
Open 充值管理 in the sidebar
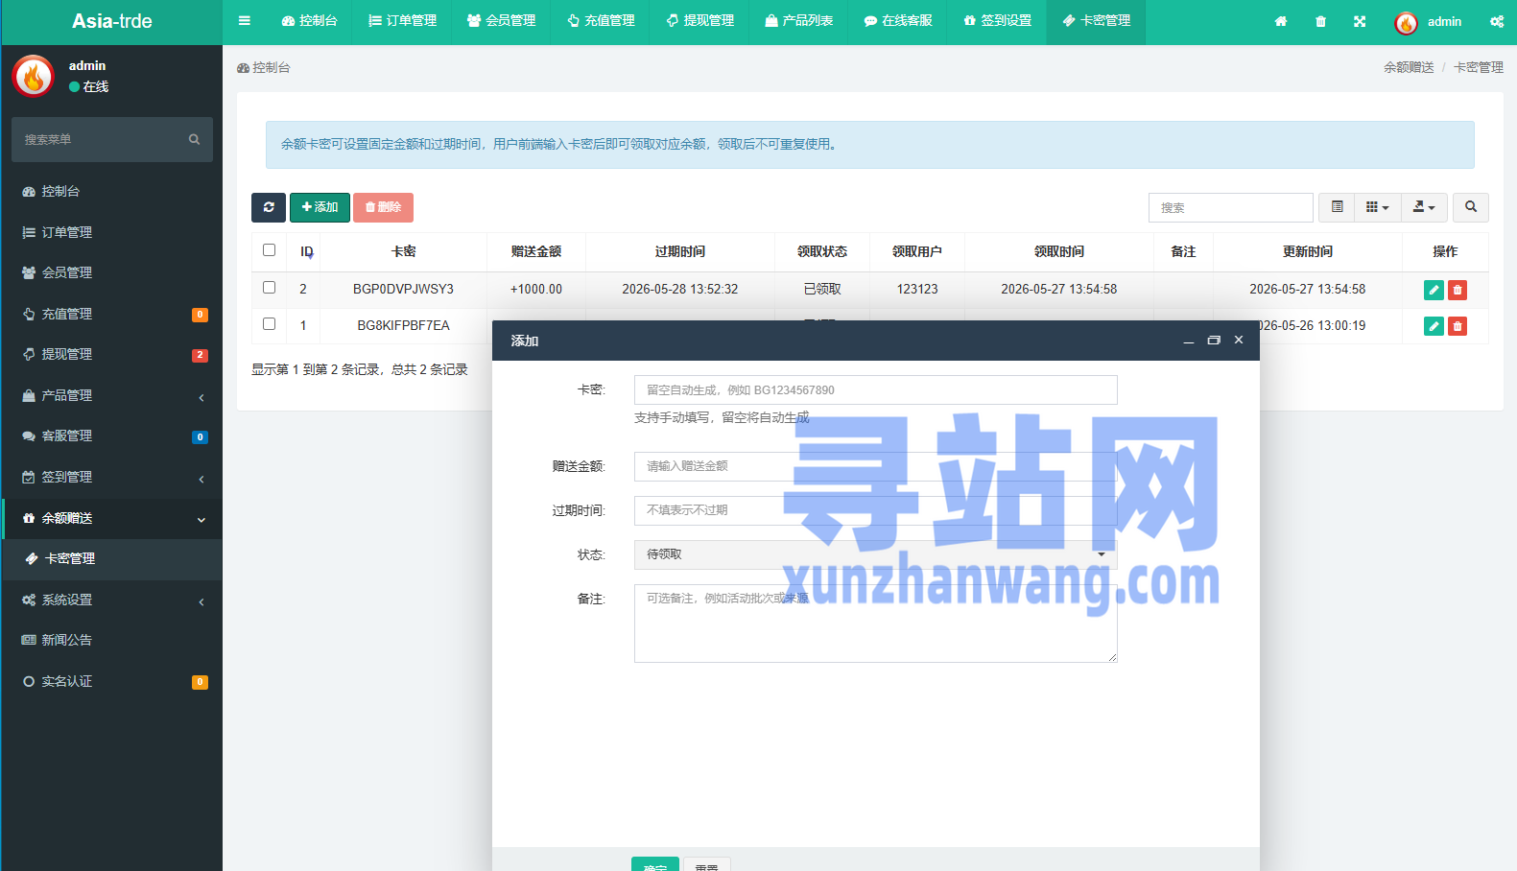click(111, 314)
